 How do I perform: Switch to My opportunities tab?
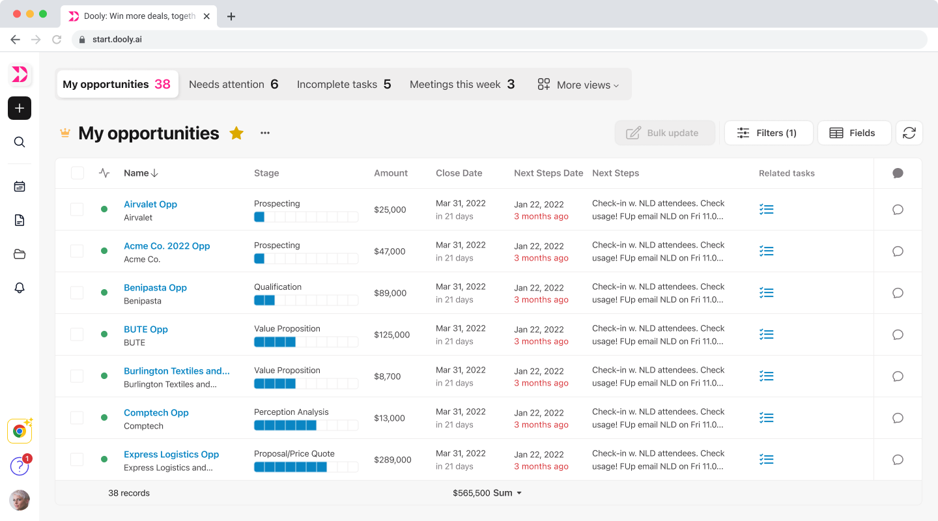pyautogui.click(x=117, y=84)
